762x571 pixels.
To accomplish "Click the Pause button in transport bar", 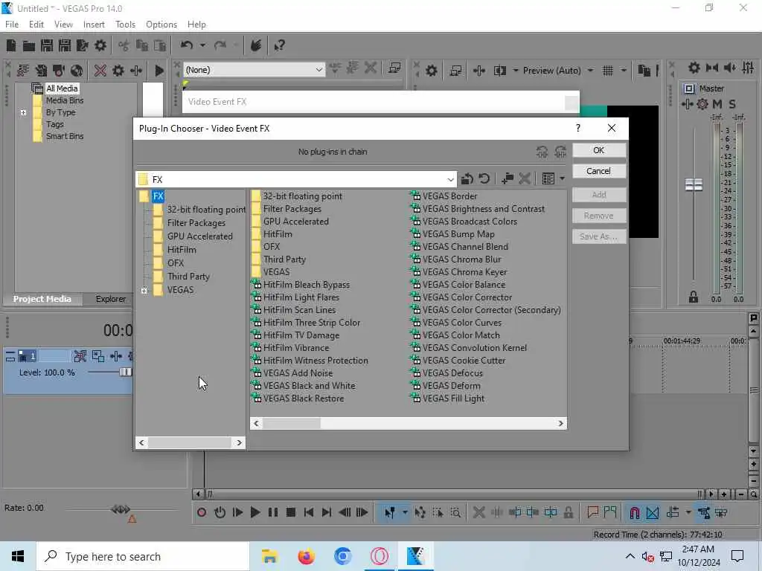I will [x=273, y=512].
